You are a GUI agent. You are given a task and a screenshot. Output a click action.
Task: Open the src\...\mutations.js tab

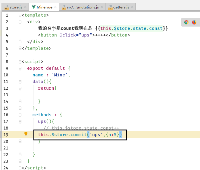[x=82, y=7]
